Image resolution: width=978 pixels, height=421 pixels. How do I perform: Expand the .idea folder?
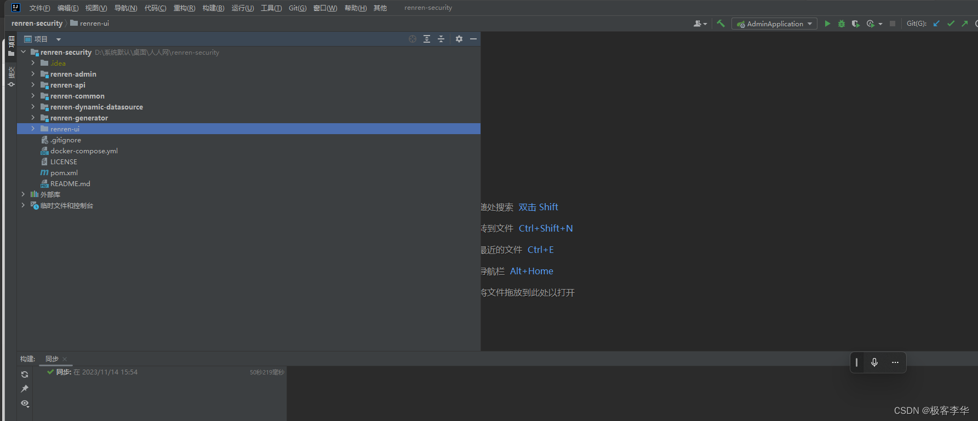33,63
